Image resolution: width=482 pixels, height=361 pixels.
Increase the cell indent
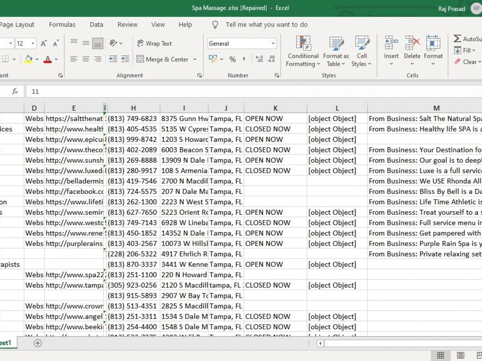click(x=125, y=59)
